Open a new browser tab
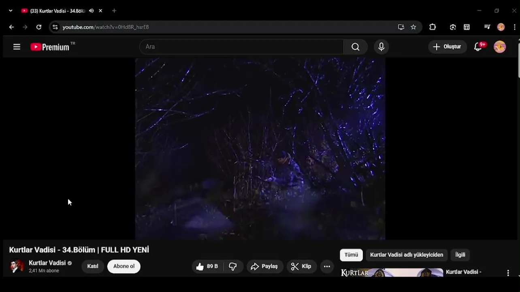Screen dimensions: 520x292 click(114, 11)
